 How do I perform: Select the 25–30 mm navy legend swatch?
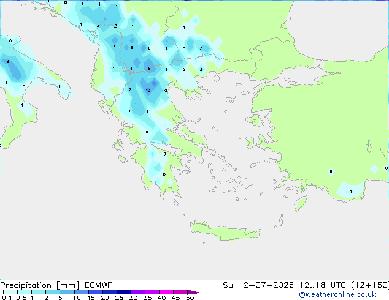(x=124, y=292)
